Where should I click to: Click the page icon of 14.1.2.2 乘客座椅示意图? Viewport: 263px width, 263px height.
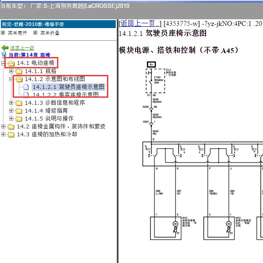coord(26,94)
